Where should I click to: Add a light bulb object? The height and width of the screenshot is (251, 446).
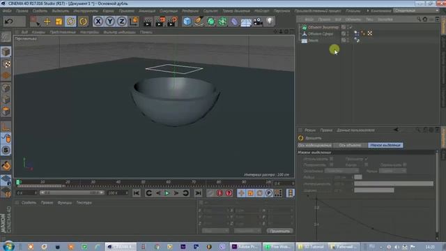coord(270,21)
